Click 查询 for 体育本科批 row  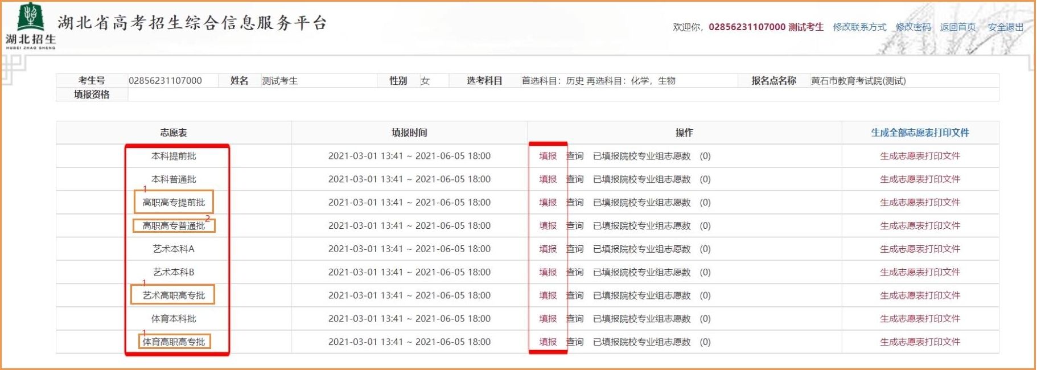coord(575,319)
